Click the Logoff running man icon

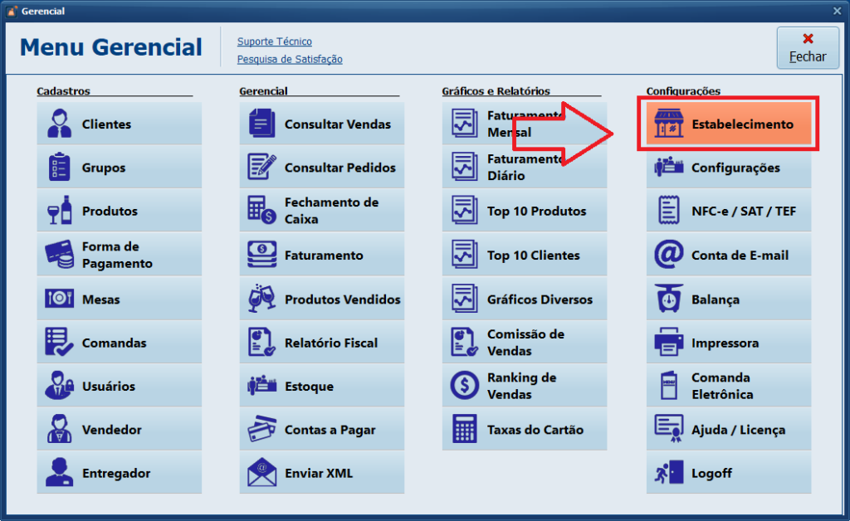point(668,474)
